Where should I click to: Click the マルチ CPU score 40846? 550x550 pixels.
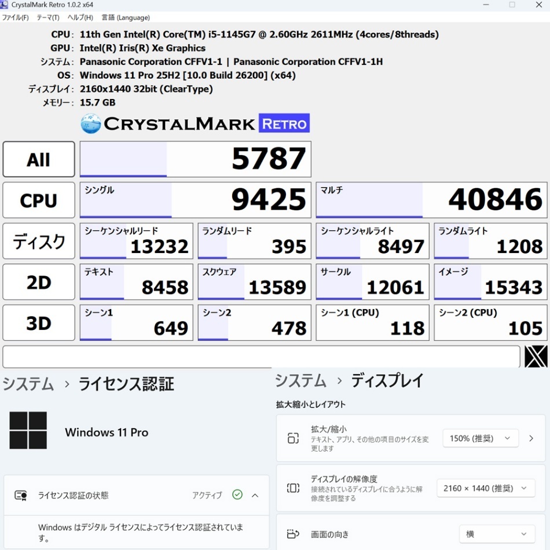tap(431, 200)
